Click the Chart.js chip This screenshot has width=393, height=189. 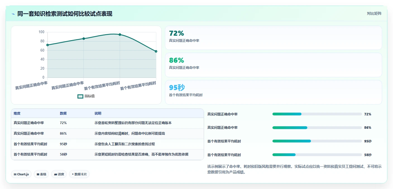click(21, 174)
